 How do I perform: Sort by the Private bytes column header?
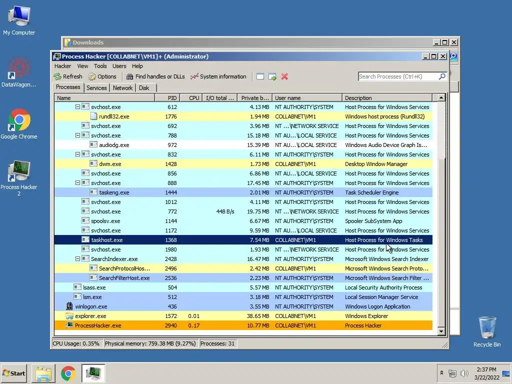point(254,98)
